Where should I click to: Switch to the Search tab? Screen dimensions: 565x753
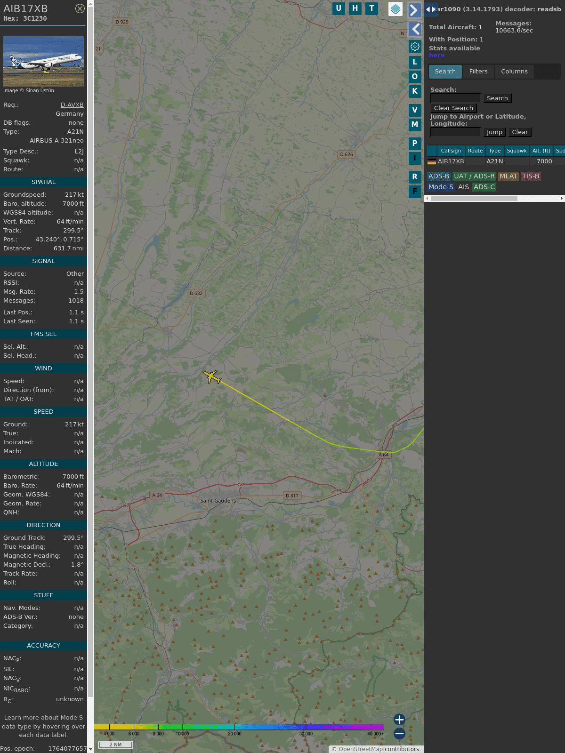tap(445, 72)
